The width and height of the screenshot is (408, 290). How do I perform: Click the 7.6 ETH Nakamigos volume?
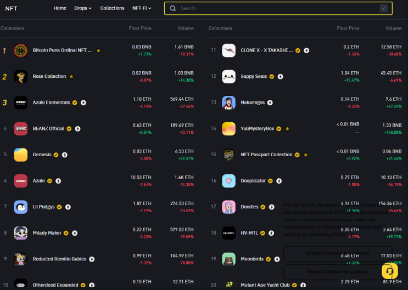393,99
